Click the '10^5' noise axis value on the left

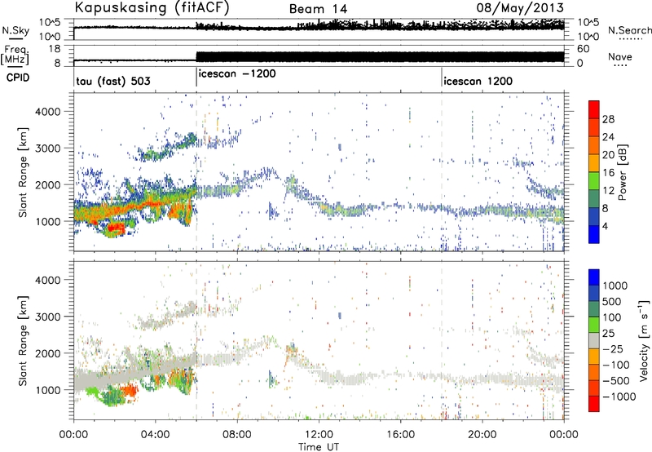point(50,23)
